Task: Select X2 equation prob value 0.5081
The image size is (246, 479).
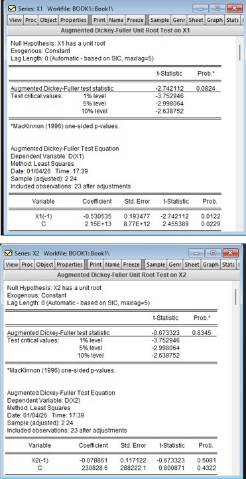Action: click(x=207, y=460)
